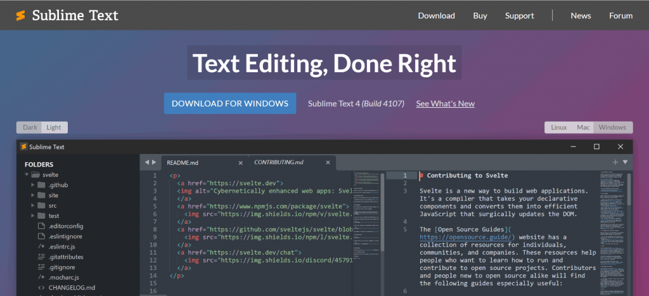Click the svelte open folder icon

35,175
